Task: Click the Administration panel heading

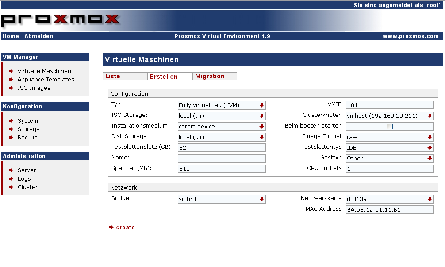Action: click(x=45, y=156)
